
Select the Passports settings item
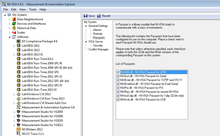pos(99,38)
